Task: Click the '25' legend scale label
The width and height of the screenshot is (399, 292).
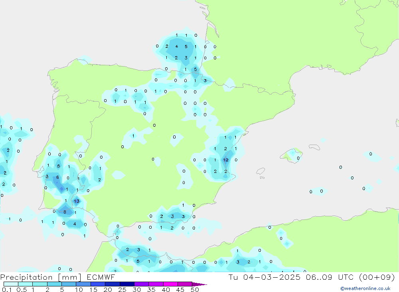Action: [x=122, y=290]
